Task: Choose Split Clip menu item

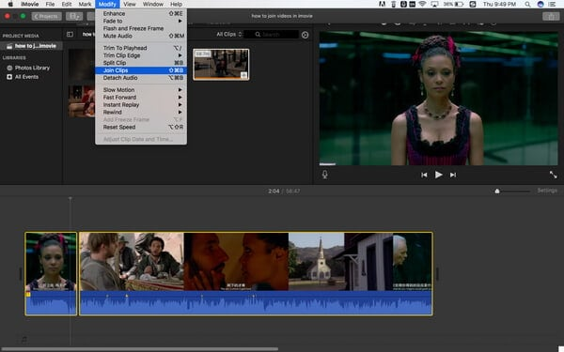Action: click(141, 63)
